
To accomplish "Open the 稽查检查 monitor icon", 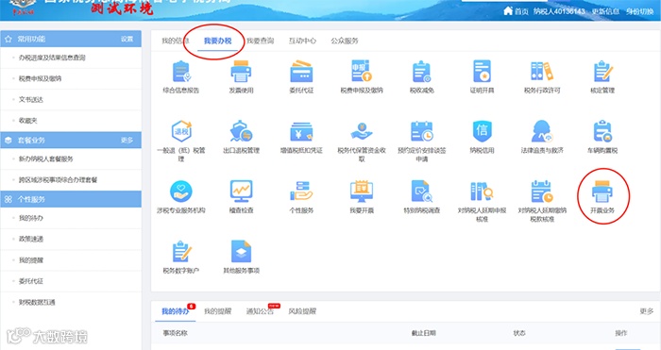I will [241, 192].
